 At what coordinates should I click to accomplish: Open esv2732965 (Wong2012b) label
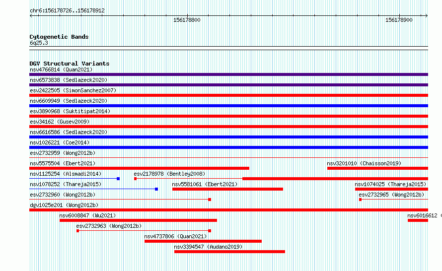(x=391, y=195)
